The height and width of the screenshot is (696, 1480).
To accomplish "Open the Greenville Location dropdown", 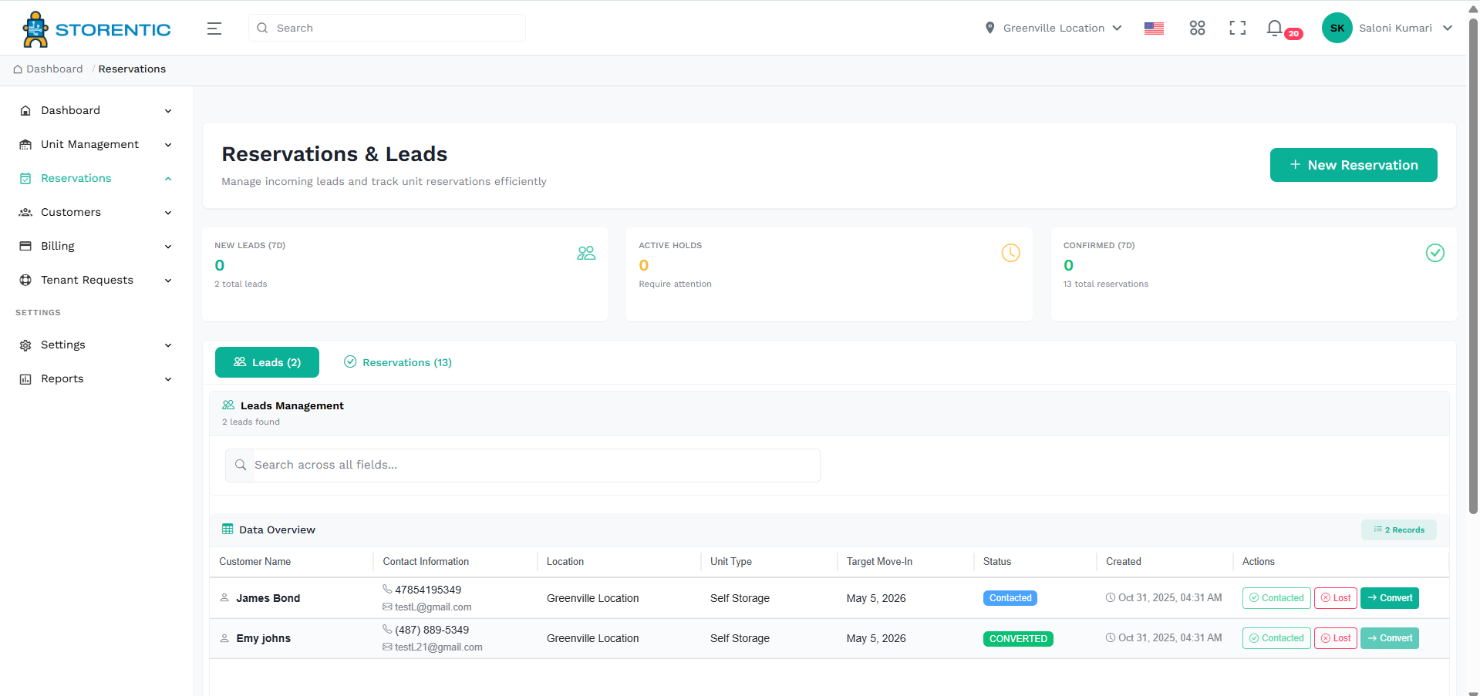I will (x=1054, y=28).
